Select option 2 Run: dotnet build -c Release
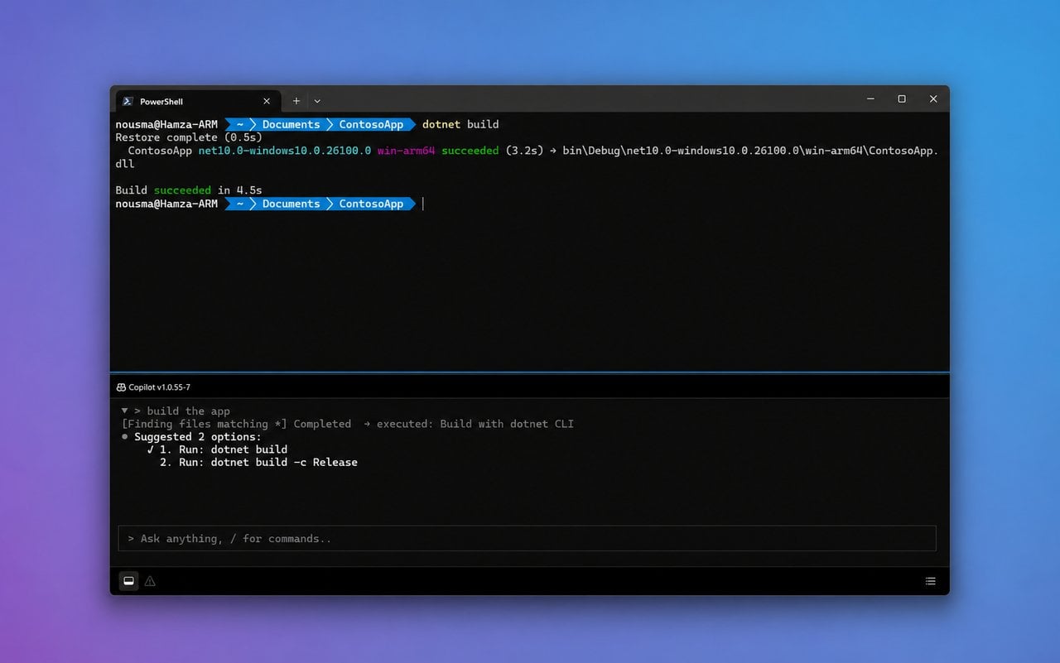 coord(258,463)
